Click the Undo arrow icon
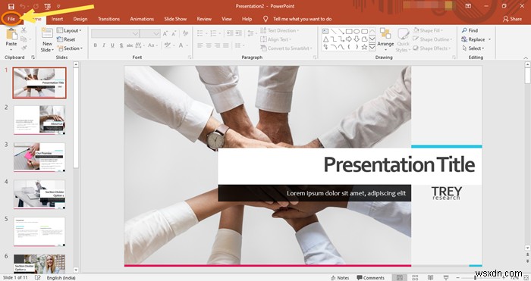The width and height of the screenshot is (531, 281). coord(23,6)
